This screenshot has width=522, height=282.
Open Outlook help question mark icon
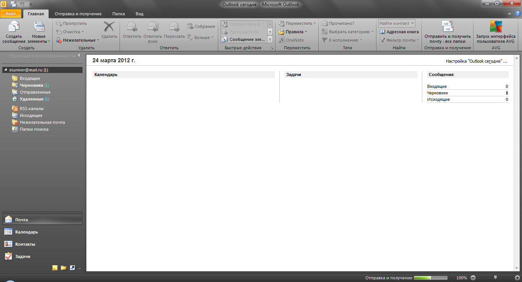point(518,13)
